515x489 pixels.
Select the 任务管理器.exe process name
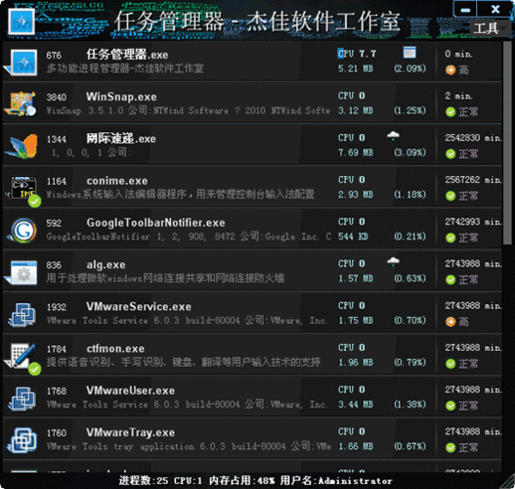pyautogui.click(x=127, y=55)
